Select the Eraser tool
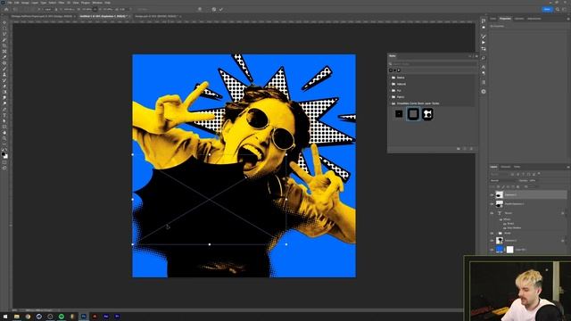 [x=4, y=86]
